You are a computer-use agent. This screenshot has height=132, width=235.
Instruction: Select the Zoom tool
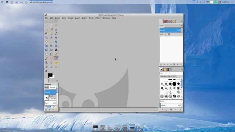point(47,37)
